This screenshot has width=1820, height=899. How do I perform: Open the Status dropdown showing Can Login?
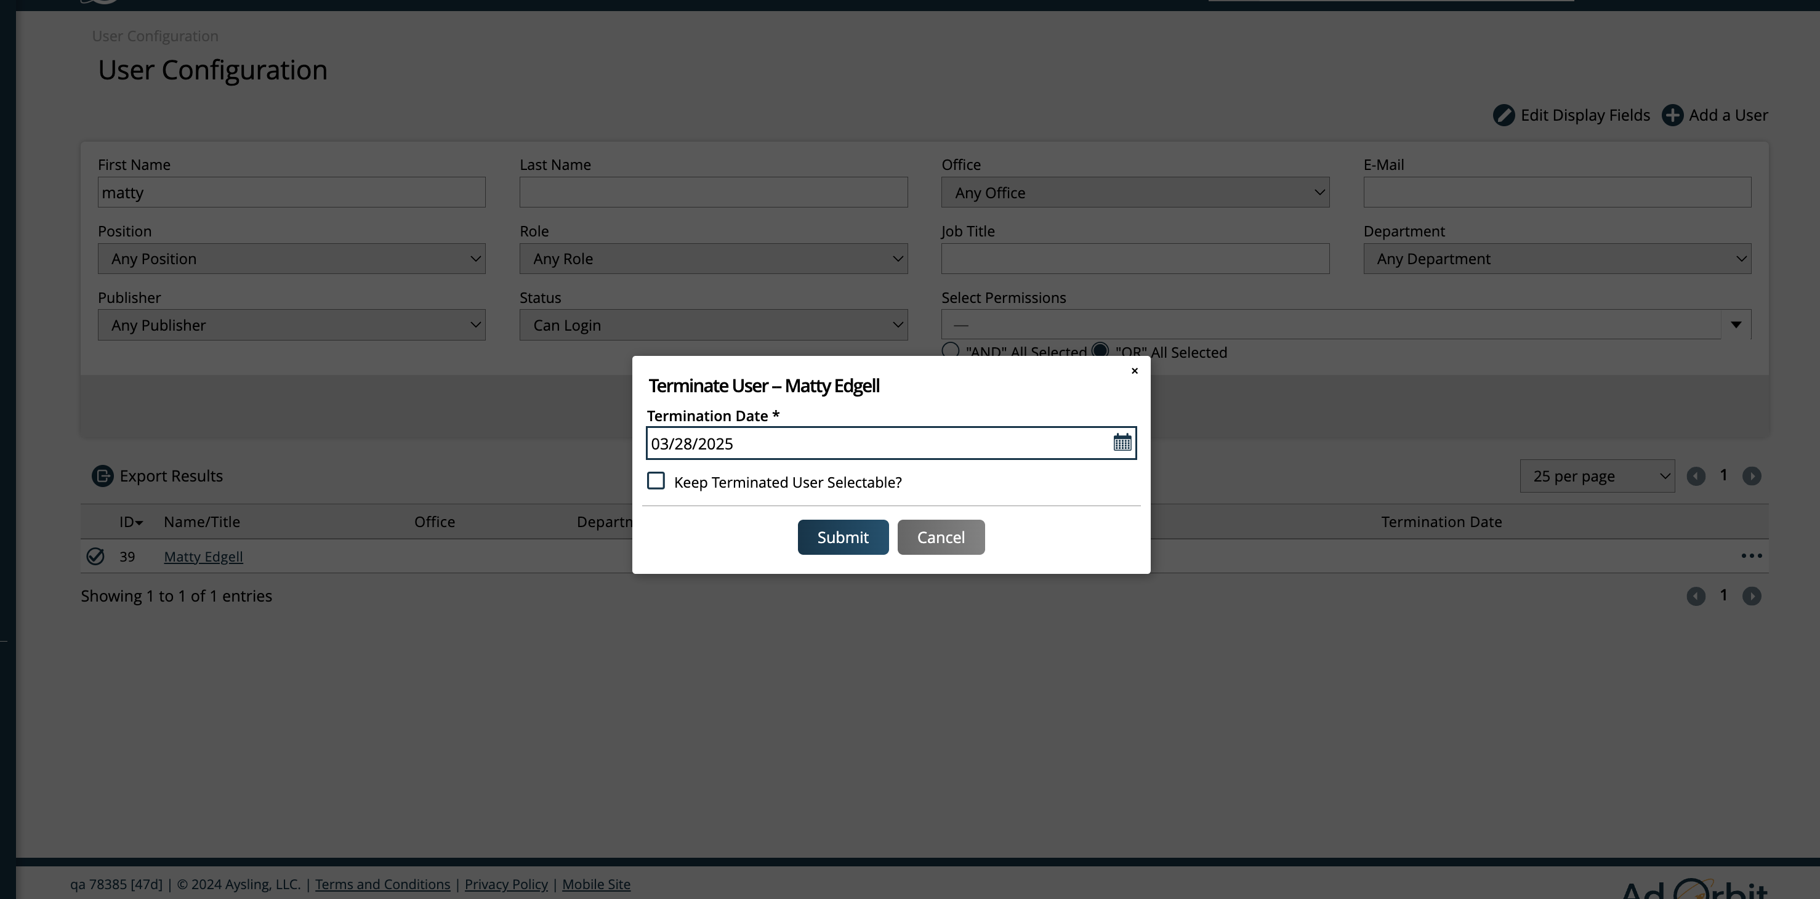click(x=713, y=325)
